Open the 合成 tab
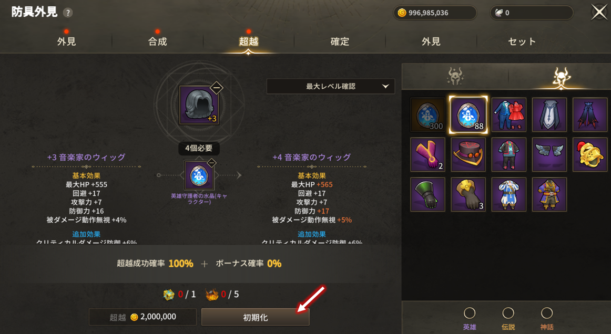Viewport: 611px width, 334px height. (157, 41)
